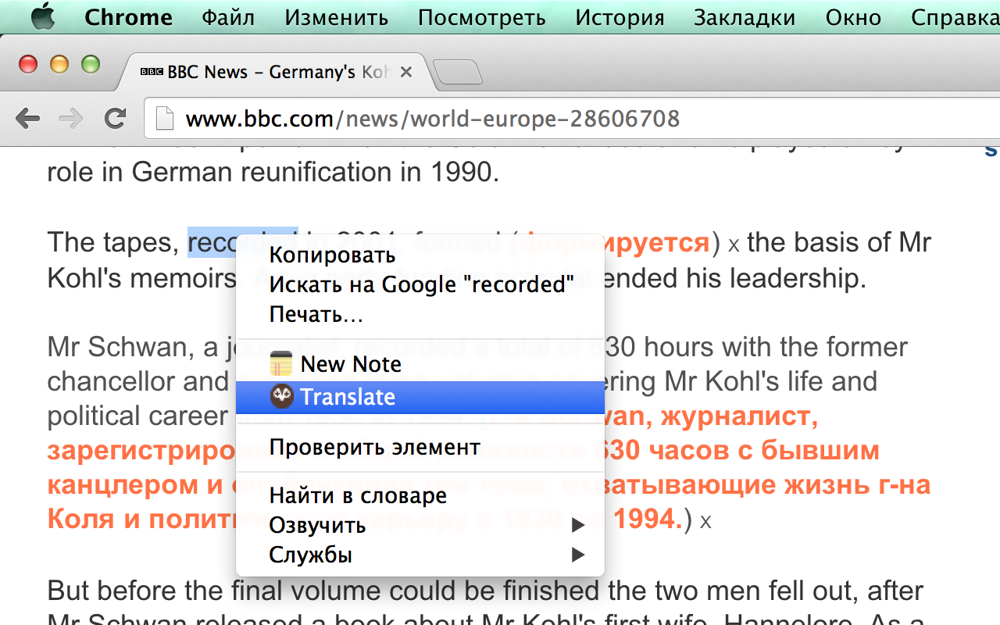The width and height of the screenshot is (1000, 625).
Task: Open the Окно menu
Action: (853, 17)
